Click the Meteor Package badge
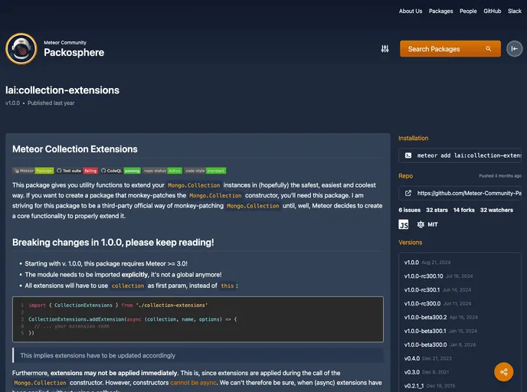Viewport: 527px width, 392px height. [x=33, y=171]
